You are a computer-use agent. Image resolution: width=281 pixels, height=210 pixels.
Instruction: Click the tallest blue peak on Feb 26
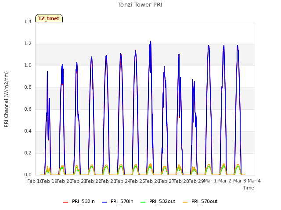[x=151, y=42]
